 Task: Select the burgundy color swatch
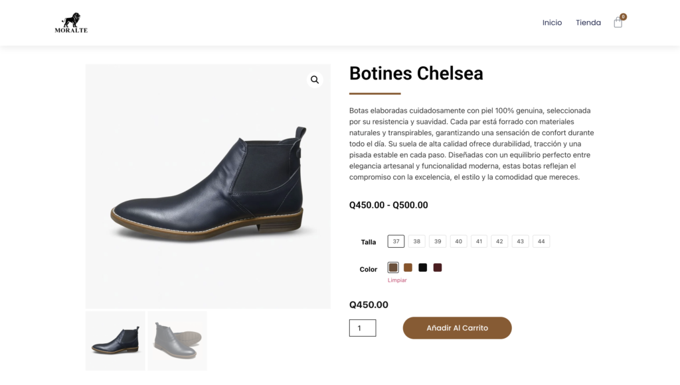coord(438,268)
